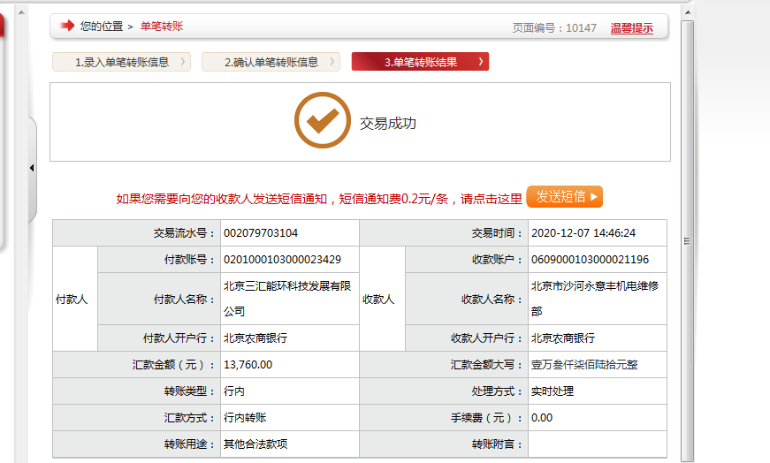Click the red arrow icon beside 您的位置

point(66,27)
